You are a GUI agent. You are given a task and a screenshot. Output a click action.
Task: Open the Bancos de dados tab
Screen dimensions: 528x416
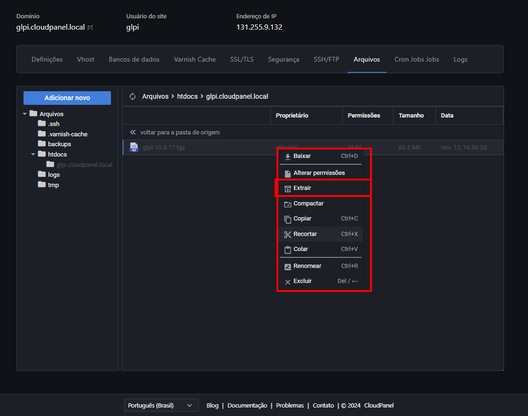coord(134,59)
